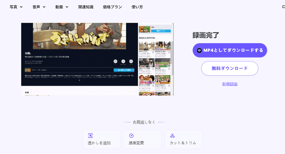Click the watermark icon above 透かしを追加
The image size is (285, 154).
pyautogui.click(x=90, y=135)
